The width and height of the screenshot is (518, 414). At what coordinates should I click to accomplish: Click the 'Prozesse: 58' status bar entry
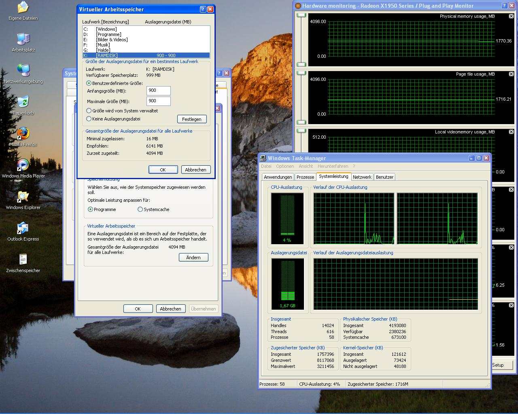(277, 384)
